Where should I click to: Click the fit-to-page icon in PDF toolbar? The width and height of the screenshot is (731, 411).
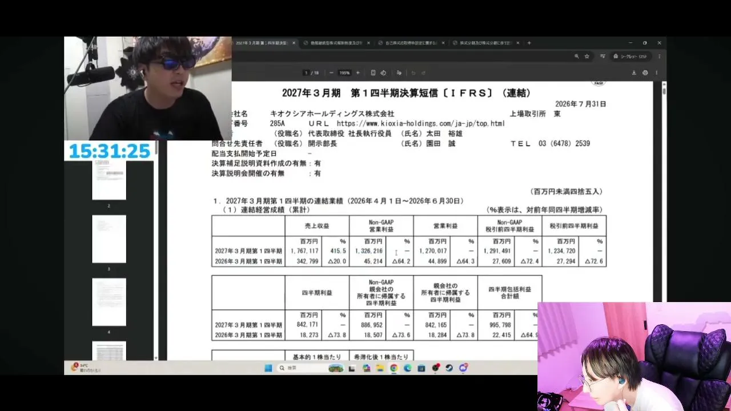(373, 73)
